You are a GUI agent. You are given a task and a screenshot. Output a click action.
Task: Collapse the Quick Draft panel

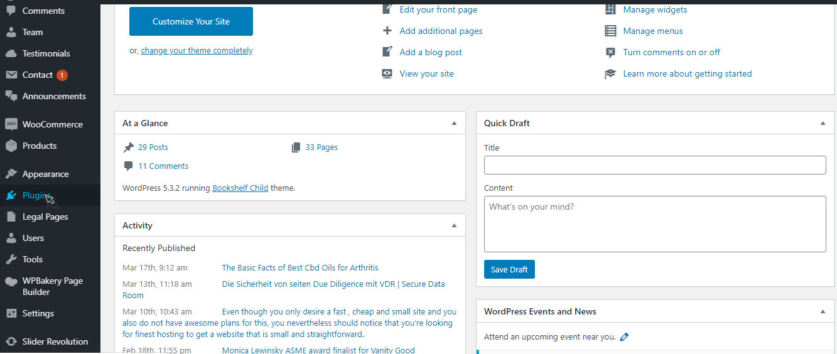pos(823,123)
